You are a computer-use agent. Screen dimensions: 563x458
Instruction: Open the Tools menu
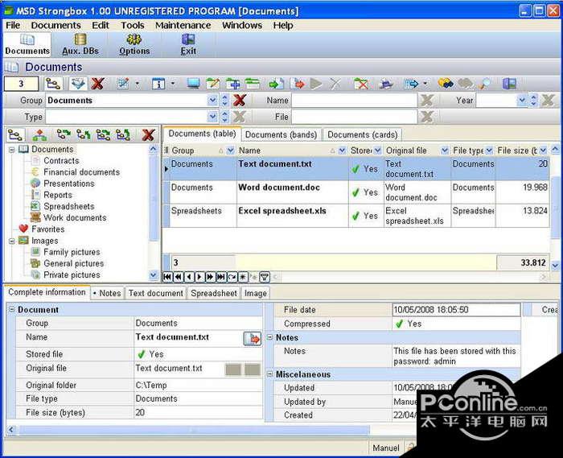132,25
